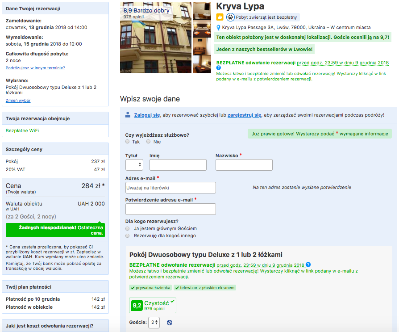Click the Kryva Lypa hotel title
The width and height of the screenshot is (399, 332).
pos(240,6)
